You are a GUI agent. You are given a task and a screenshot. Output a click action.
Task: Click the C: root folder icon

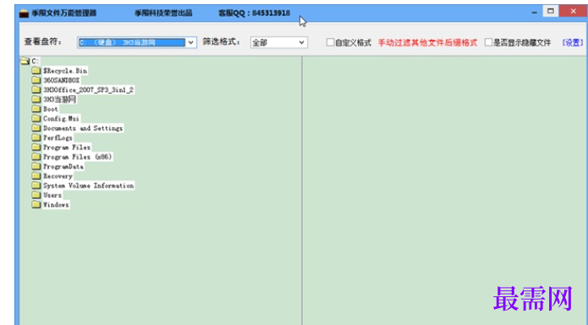click(25, 61)
